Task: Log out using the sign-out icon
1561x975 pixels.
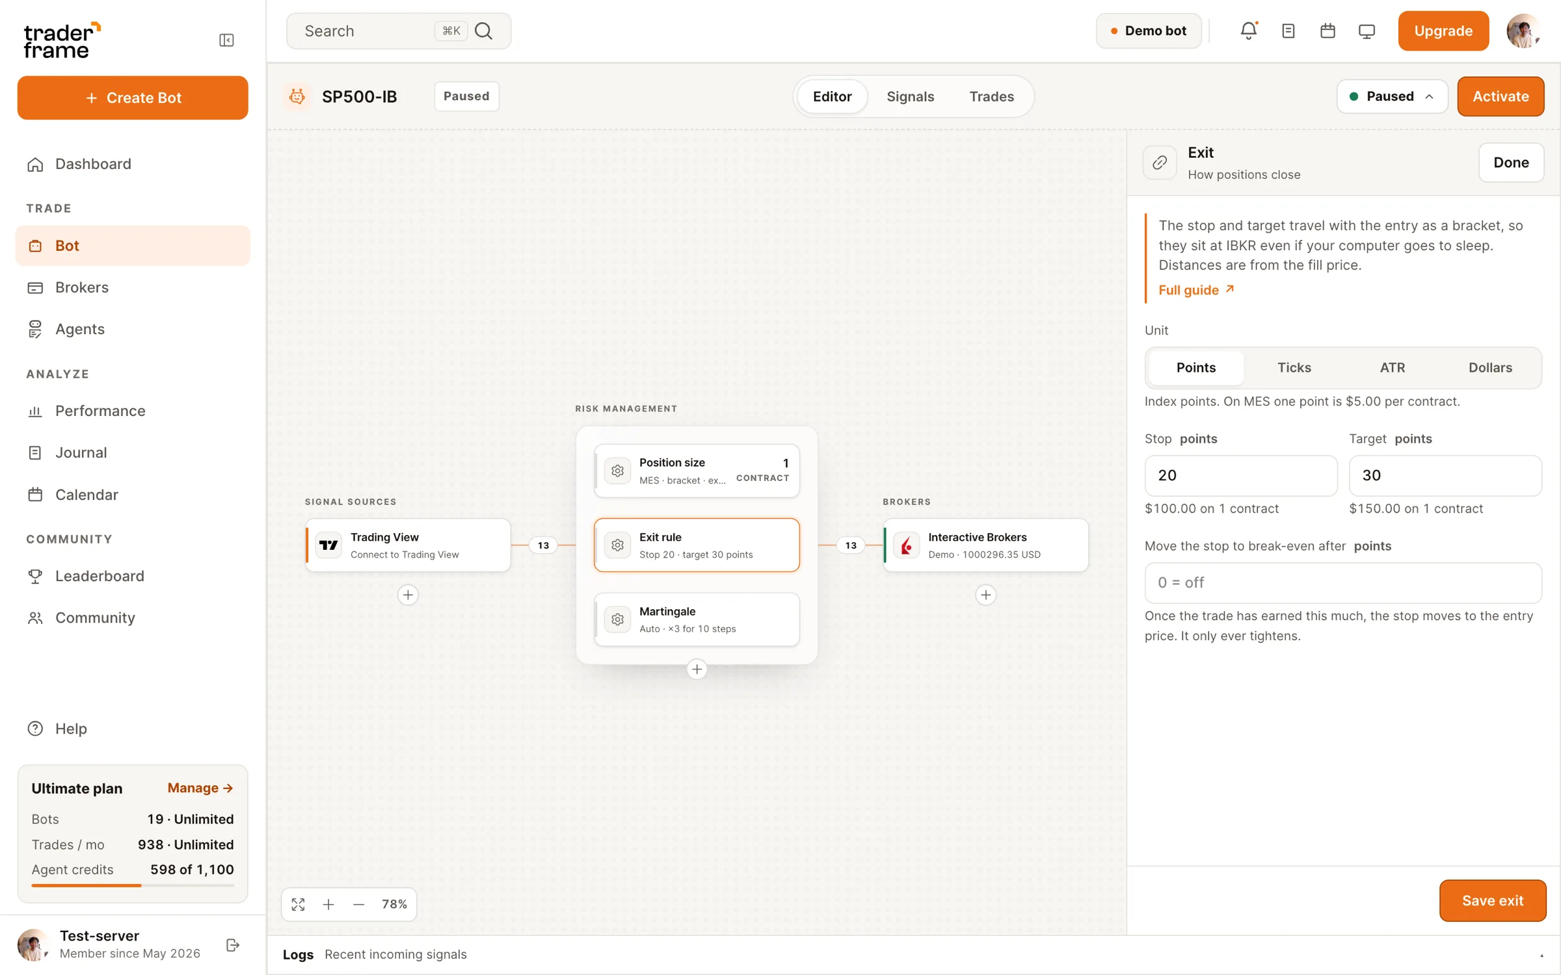Action: click(x=233, y=944)
